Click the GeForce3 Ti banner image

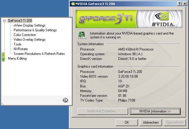129,19
